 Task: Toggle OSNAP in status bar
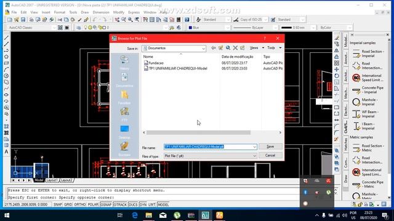tap(106, 204)
